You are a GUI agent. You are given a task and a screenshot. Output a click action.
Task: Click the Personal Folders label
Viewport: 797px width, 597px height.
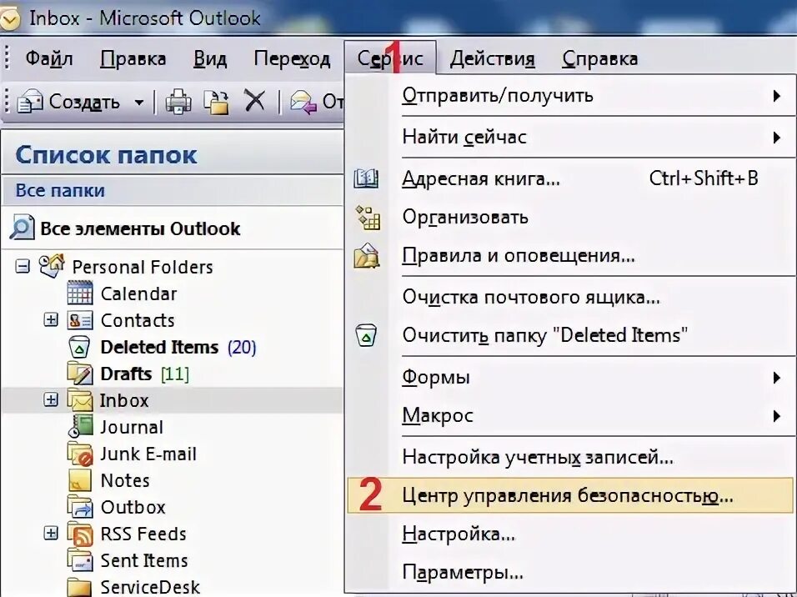[x=143, y=267]
